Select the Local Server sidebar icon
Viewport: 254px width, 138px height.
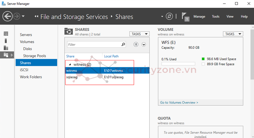pos(6,41)
